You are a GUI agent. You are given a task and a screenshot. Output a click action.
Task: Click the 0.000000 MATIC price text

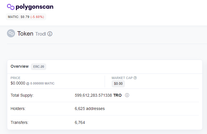[42, 84]
